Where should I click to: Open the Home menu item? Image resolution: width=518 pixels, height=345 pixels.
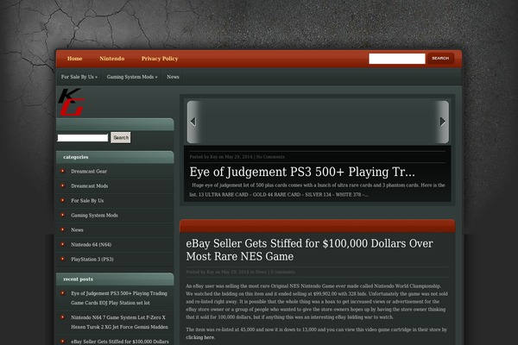(x=74, y=59)
